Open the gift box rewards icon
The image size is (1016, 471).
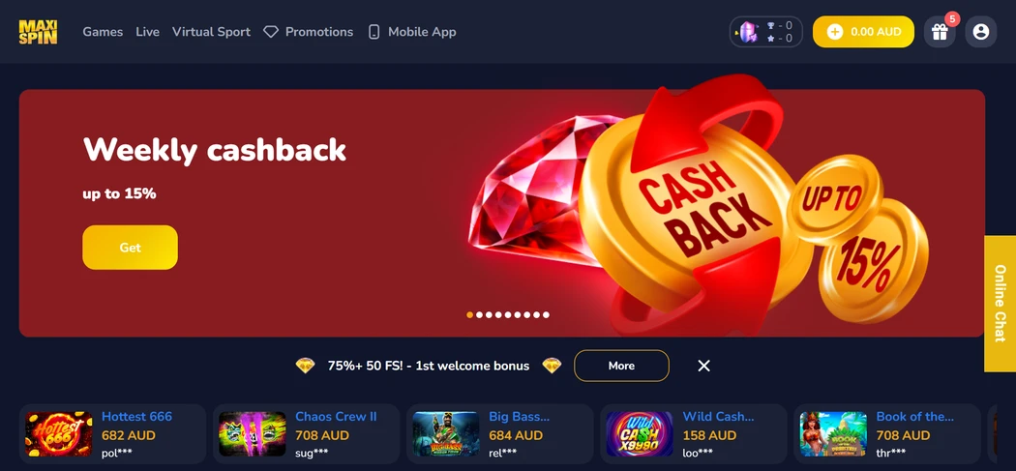coord(940,32)
